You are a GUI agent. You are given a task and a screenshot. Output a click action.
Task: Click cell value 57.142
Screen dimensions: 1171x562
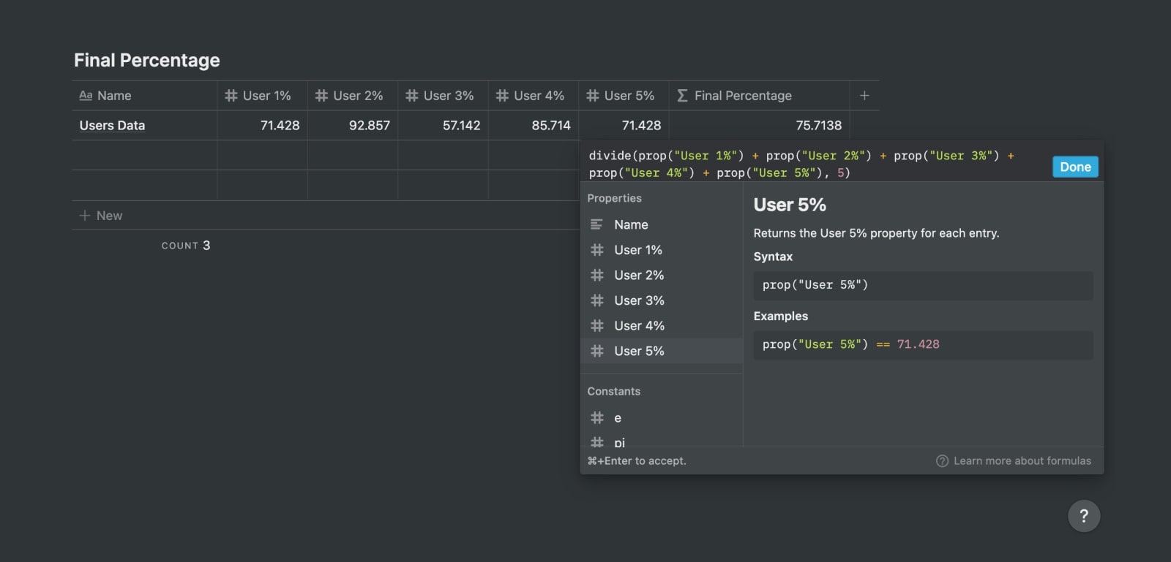443,126
